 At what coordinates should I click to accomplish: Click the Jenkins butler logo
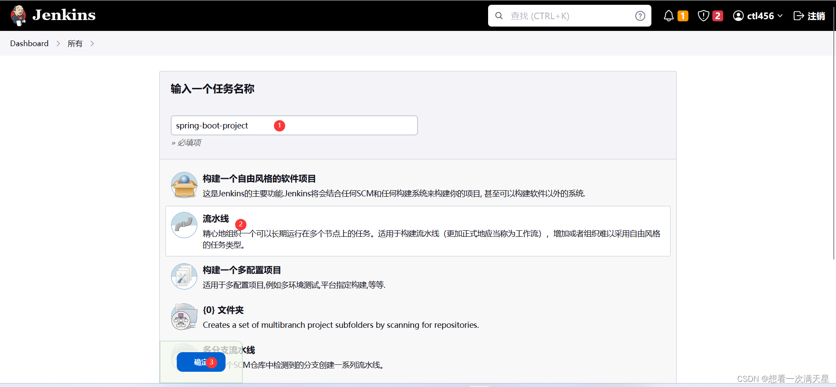tap(18, 15)
